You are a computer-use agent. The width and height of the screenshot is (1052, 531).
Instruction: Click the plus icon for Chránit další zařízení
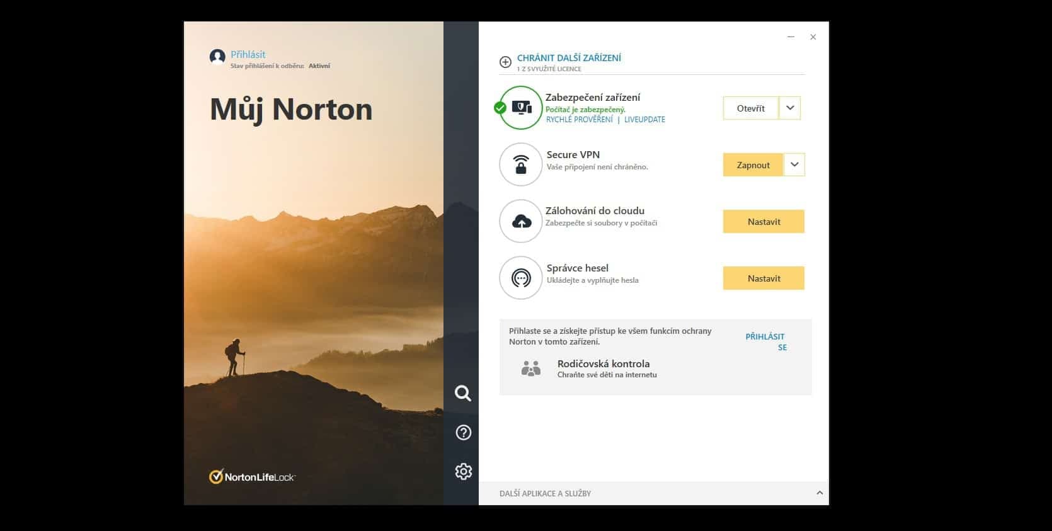(505, 62)
